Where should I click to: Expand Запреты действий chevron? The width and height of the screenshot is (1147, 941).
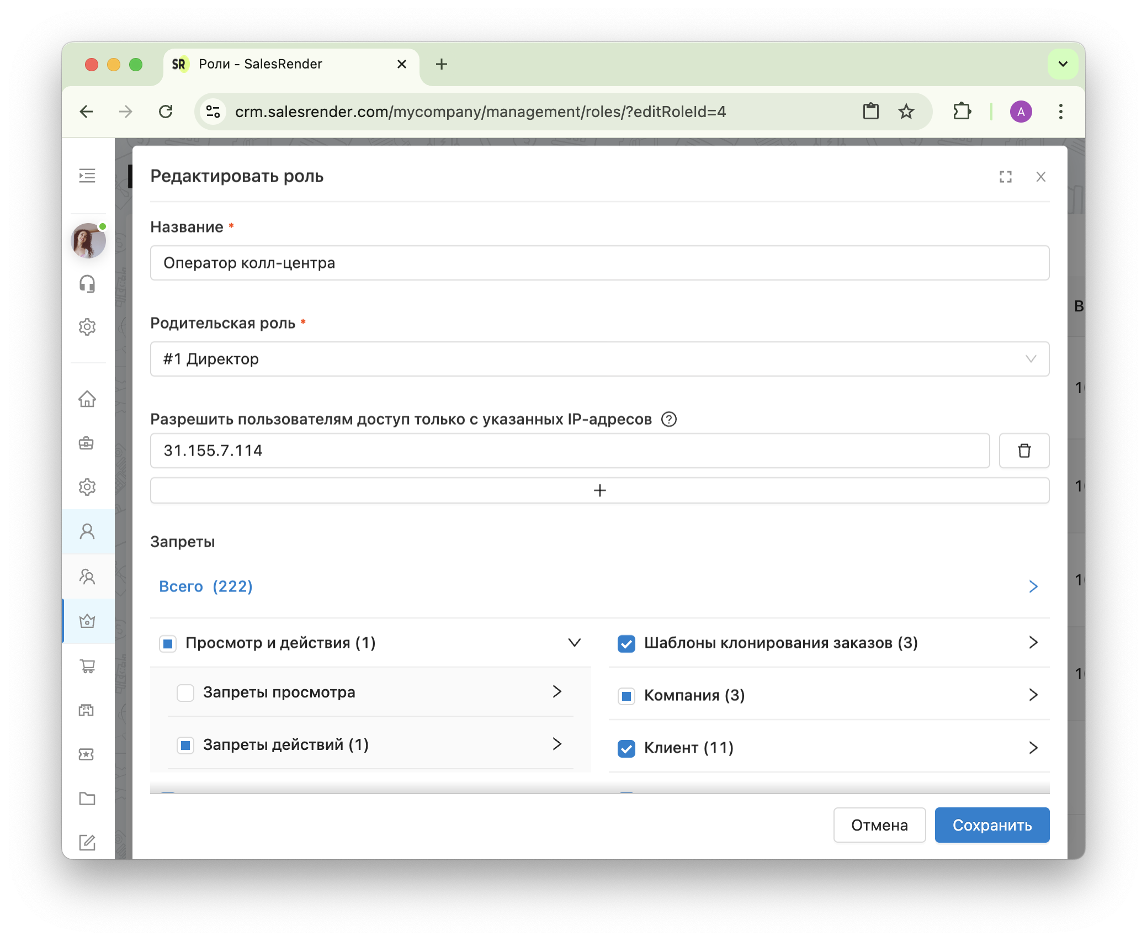(x=557, y=744)
